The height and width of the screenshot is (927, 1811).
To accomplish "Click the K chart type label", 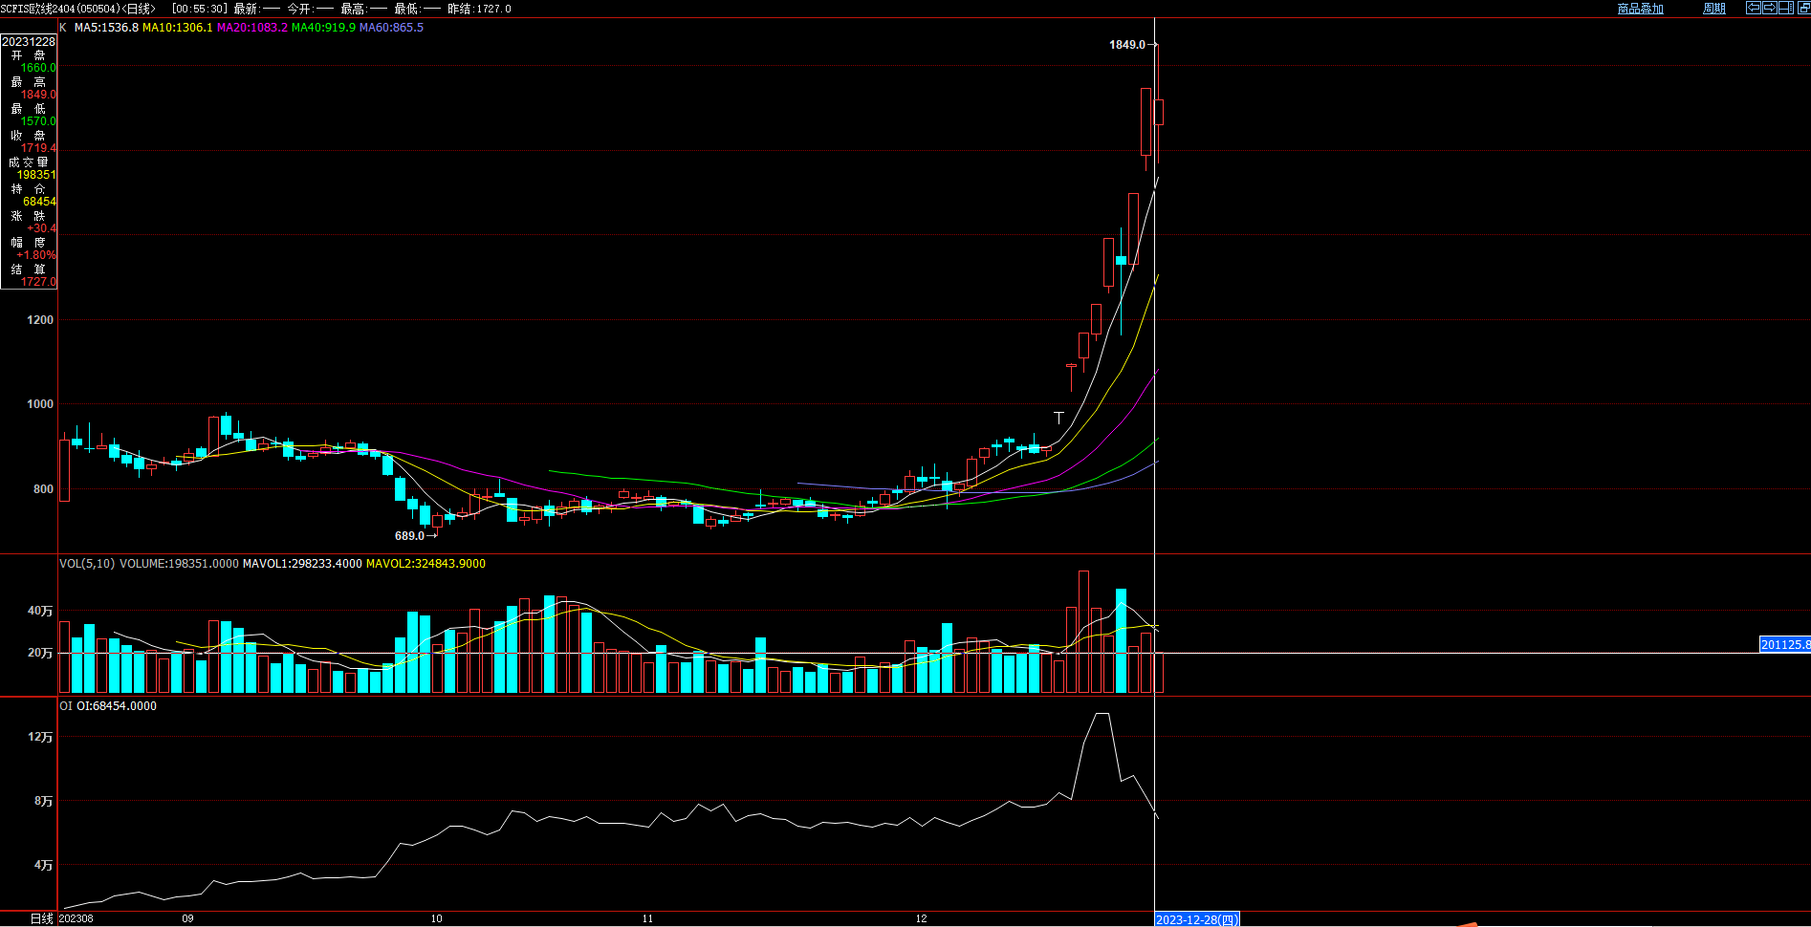I will pos(63,28).
